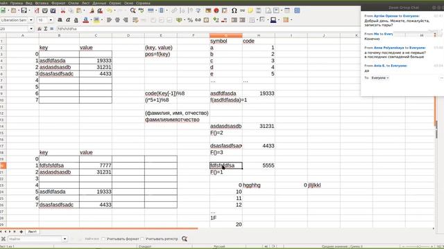Click cell with value 7777
Viewport: 444px width, 249px height.
tap(96, 165)
